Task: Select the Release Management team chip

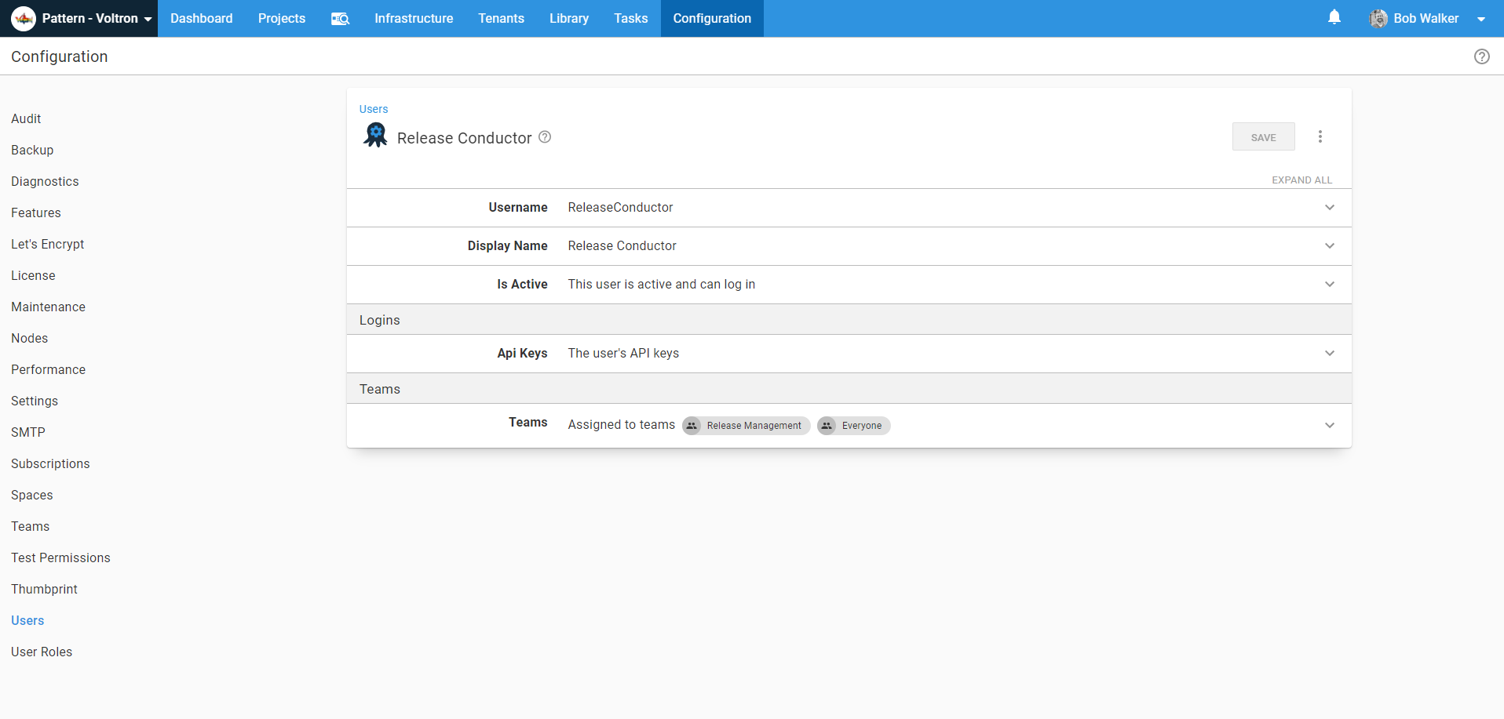Action: coord(745,426)
